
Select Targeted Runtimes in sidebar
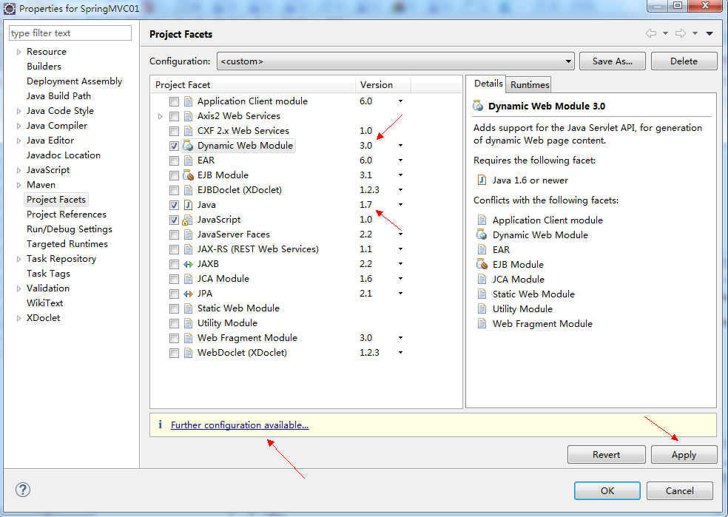click(67, 244)
